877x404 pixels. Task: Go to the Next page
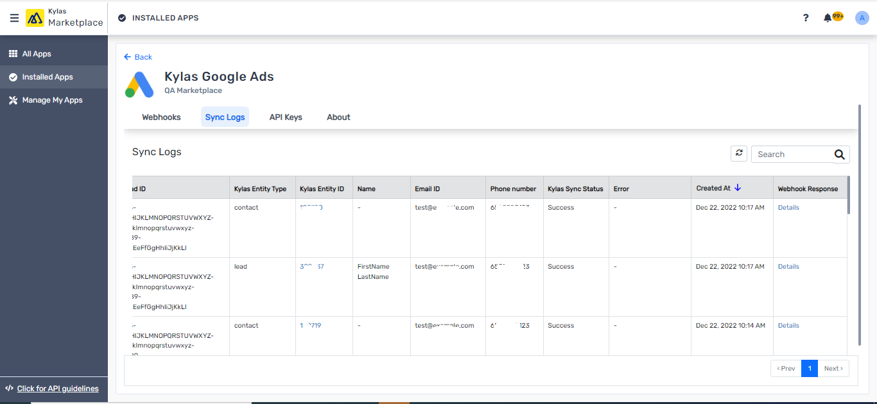point(833,368)
